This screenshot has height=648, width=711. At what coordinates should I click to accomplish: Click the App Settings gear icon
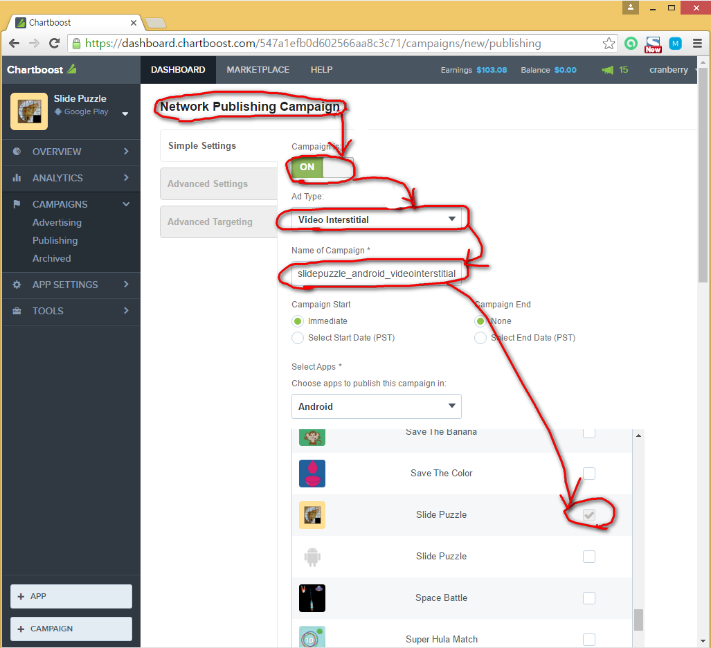[17, 285]
